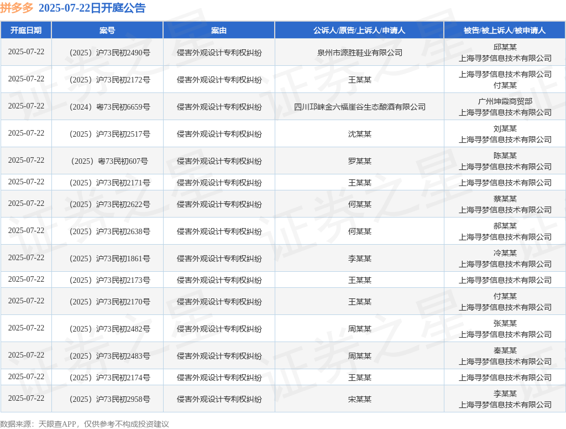Click case number (2025)沪73民初2517号
The width and height of the screenshot is (566, 429).
coord(110,134)
